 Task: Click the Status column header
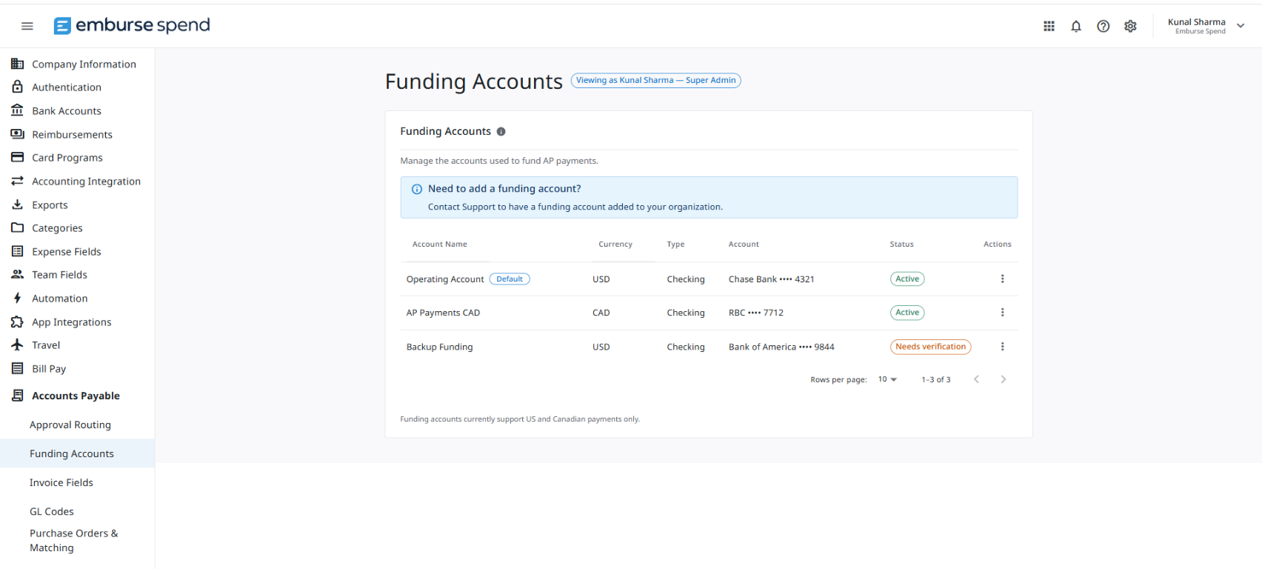pyautogui.click(x=901, y=244)
